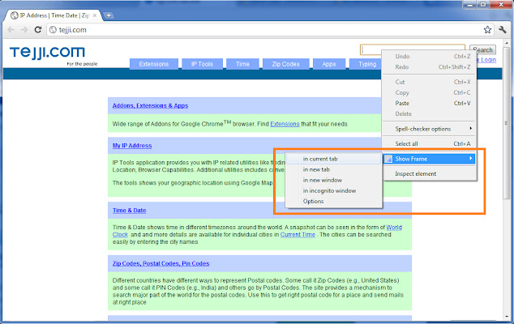Image resolution: width=514 pixels, height=324 pixels.
Task: Bookmark page using the star icon
Action: click(487, 30)
